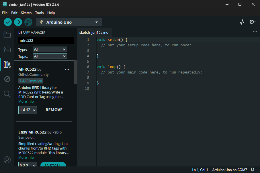Image resolution: width=260 pixels, height=173 pixels.
Task: Open the Debug sidebar panel
Action: pos(7,79)
